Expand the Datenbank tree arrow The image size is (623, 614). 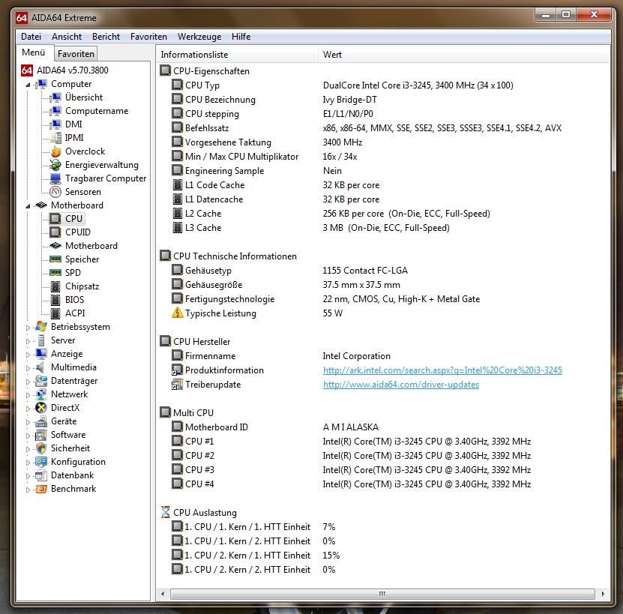pos(28,476)
